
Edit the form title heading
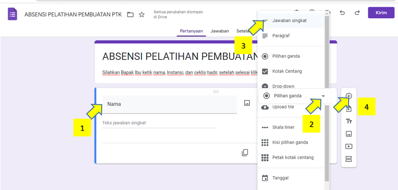click(x=180, y=56)
